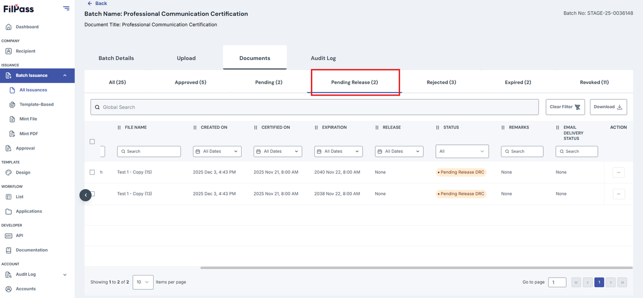This screenshot has height=298, width=643.
Task: Click the Download button
Action: point(608,107)
